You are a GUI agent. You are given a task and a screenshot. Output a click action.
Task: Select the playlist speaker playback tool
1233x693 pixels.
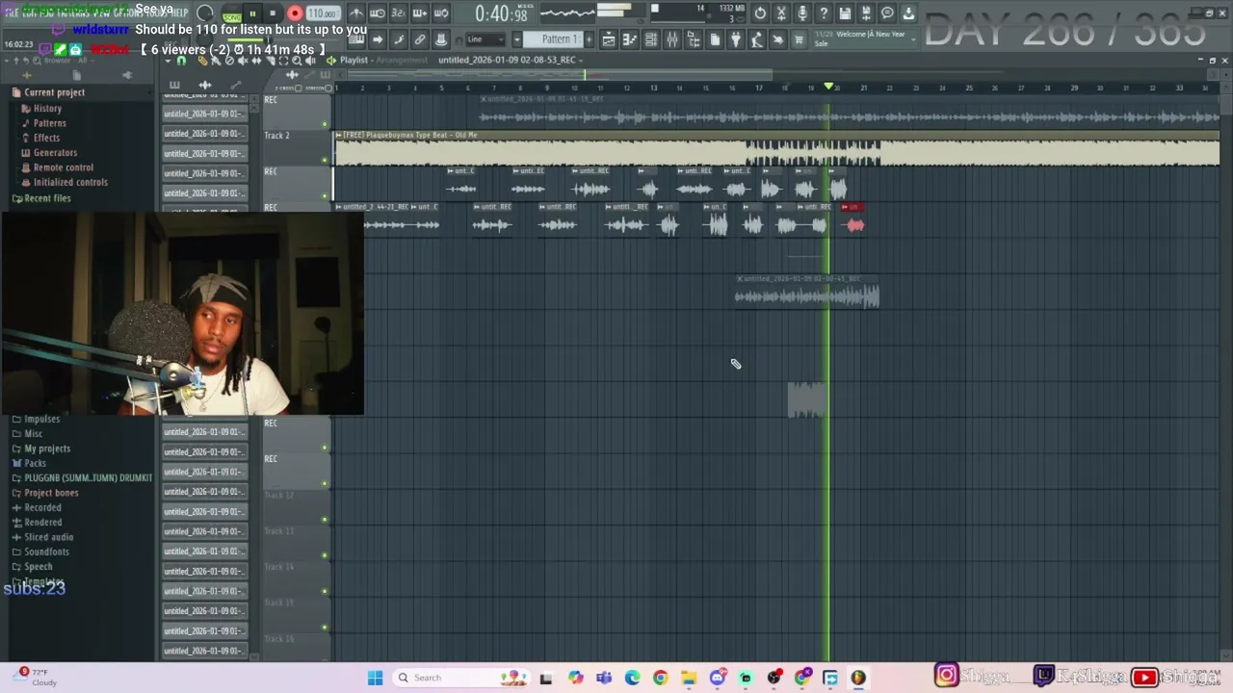point(310,61)
